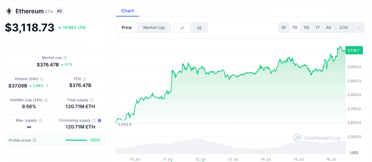Click the Vol/Mkt Cap (24h) info icon

coord(46,100)
